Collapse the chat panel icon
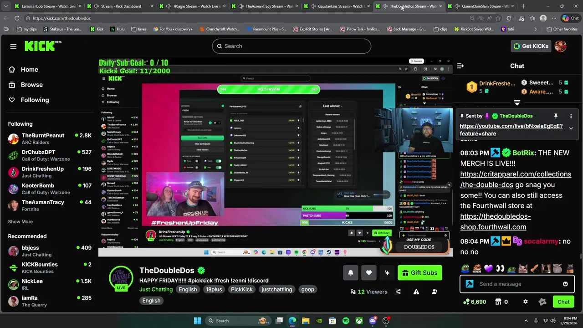 pyautogui.click(x=460, y=66)
